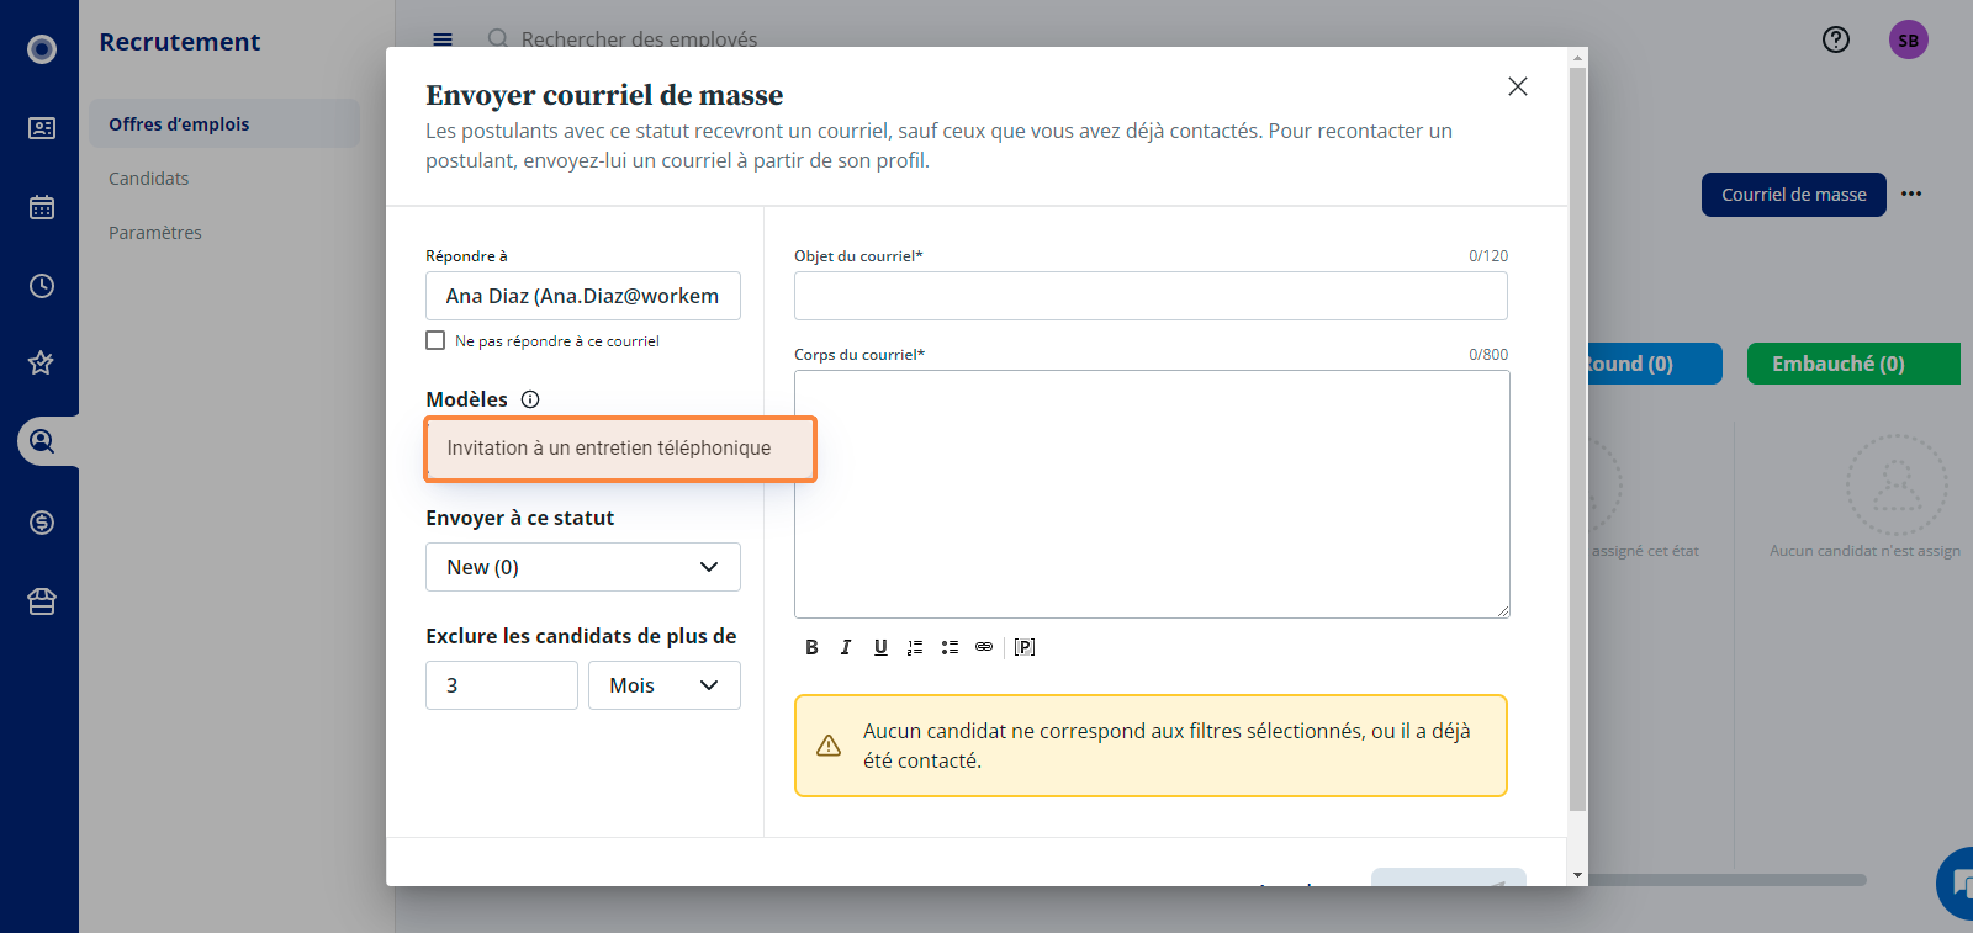This screenshot has width=1973, height=933.
Task: Apply underline formatting in email body
Action: click(881, 648)
